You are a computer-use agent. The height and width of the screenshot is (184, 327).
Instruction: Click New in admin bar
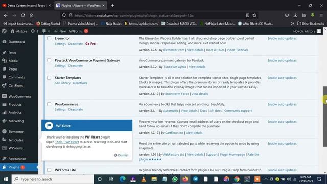point(60,31)
